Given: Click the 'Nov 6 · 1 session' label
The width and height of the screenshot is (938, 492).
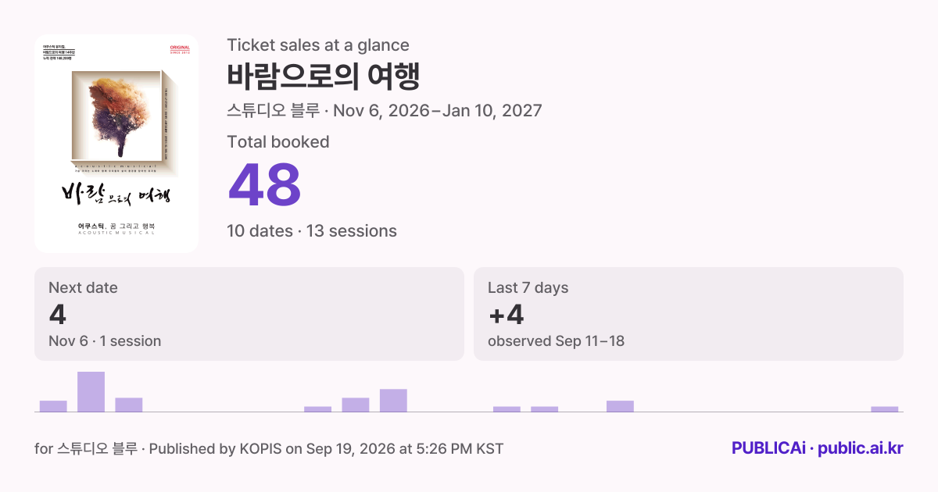Looking at the screenshot, I should [x=105, y=341].
